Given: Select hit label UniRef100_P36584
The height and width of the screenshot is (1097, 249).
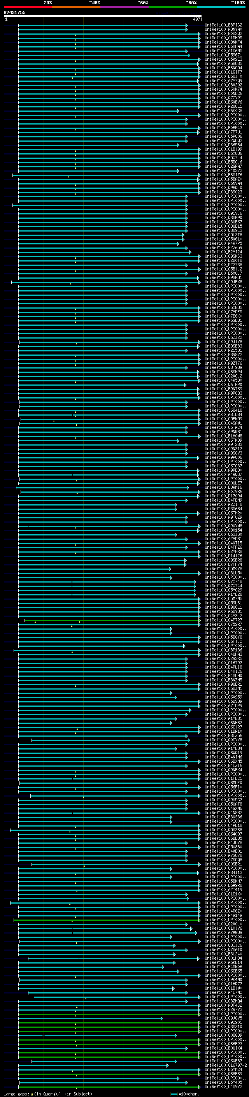Looking at the screenshot, I should (x=223, y=145).
